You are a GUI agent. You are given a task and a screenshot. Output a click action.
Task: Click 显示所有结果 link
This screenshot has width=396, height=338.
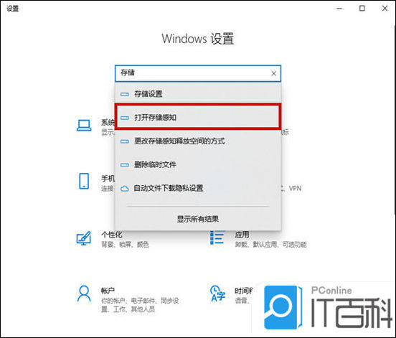tap(198, 219)
